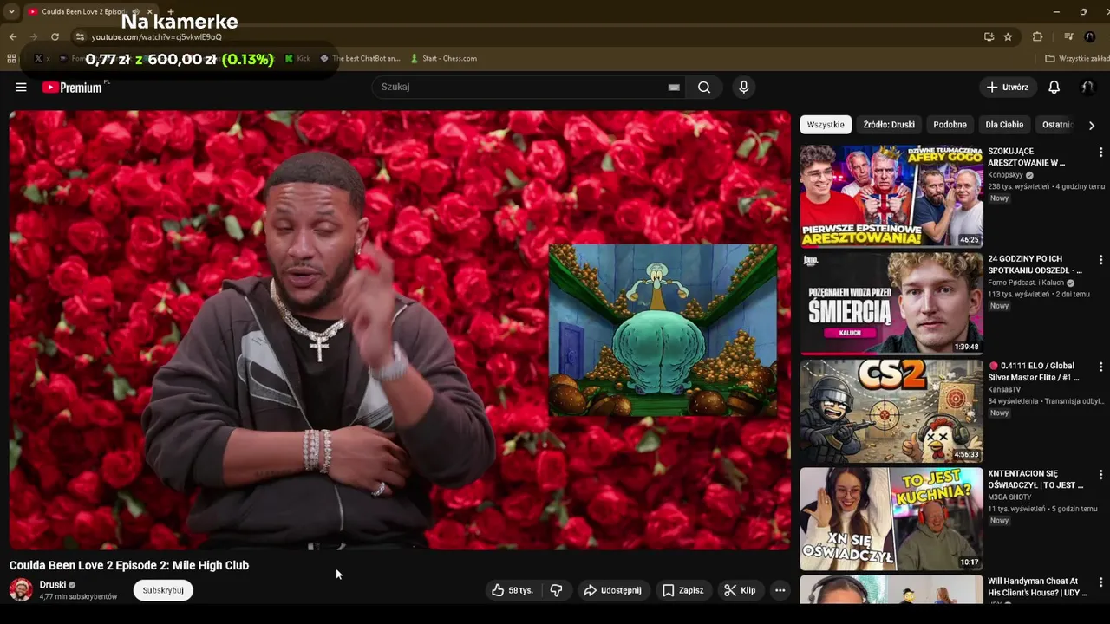Open the Start - Chess.com bookmark

pos(443,58)
